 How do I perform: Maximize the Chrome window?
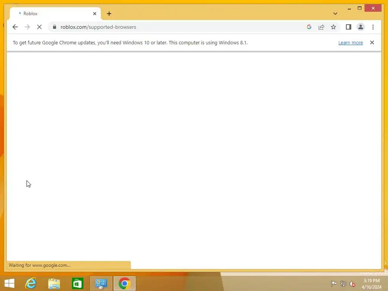click(x=360, y=8)
